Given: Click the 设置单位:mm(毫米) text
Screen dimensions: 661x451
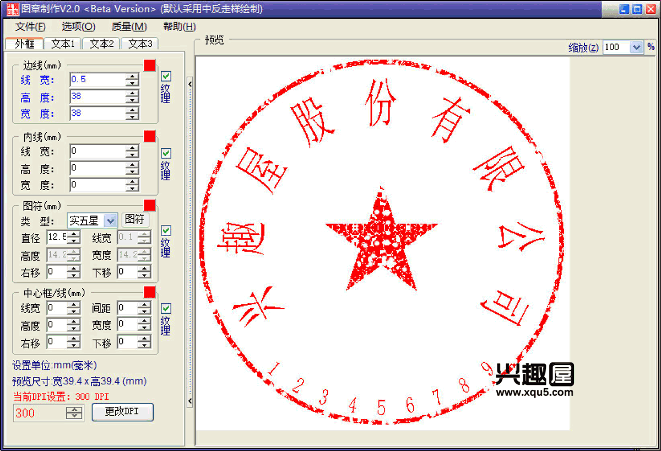Looking at the screenshot, I should click(55, 366).
